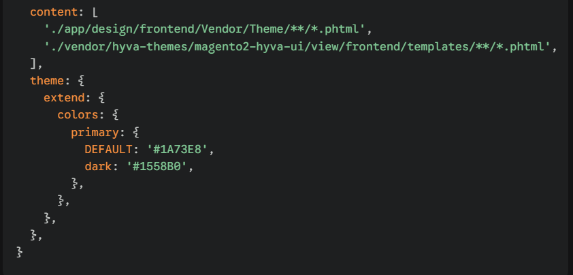The width and height of the screenshot is (573, 275).
Task: Click the hyva-themes templates path string
Action: coord(296,46)
